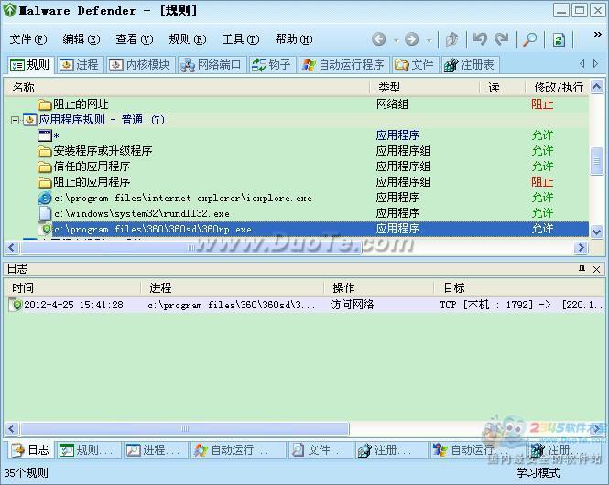Screen dimensions: 609x485
Task: Sort log by 目标 column
Action: click(519, 288)
